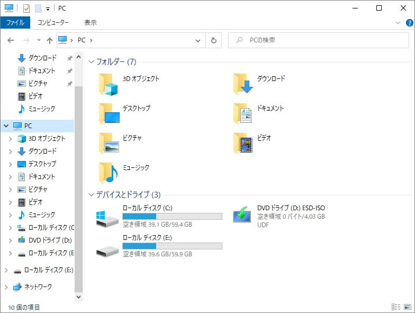The image size is (415, 313).
Task: Click the E: drive usage bar
Action: pyautogui.click(x=173, y=246)
